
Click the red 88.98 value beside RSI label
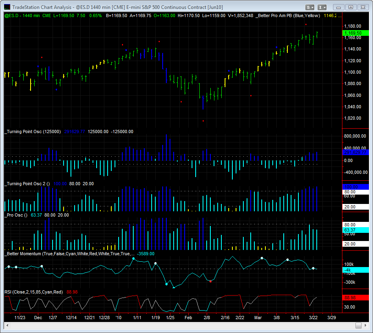coord(72,292)
